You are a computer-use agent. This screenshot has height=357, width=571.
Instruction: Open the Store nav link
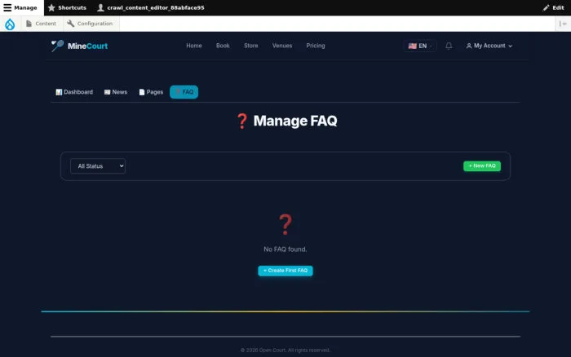251,46
